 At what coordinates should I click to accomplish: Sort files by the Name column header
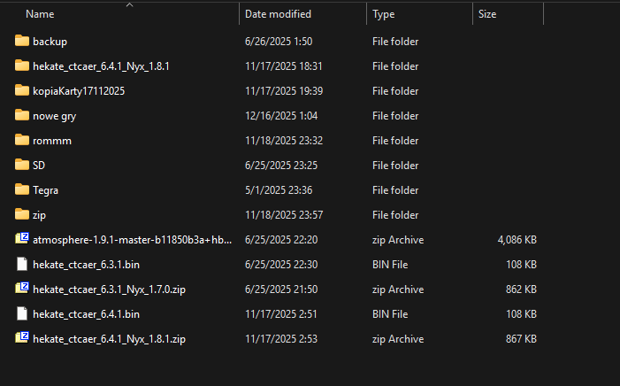coord(40,14)
